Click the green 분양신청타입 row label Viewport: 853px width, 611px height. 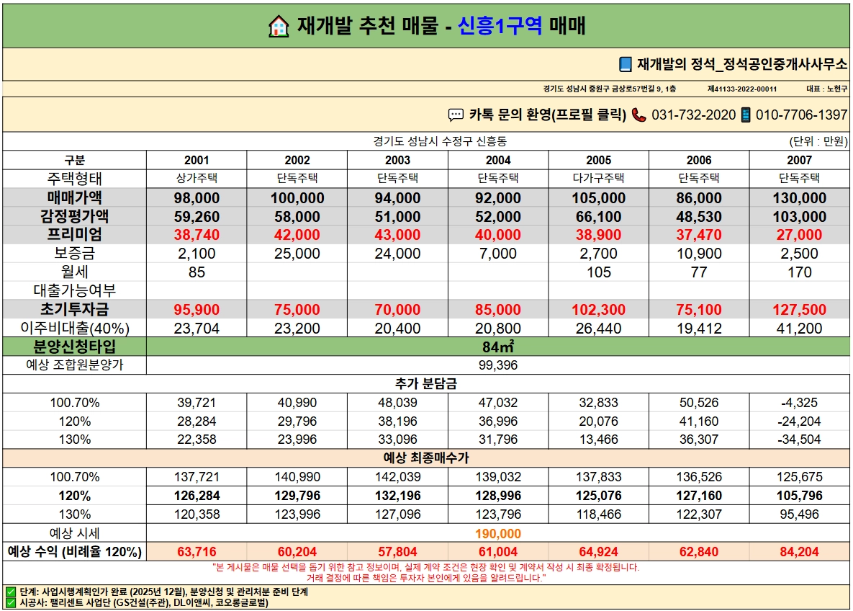75,347
